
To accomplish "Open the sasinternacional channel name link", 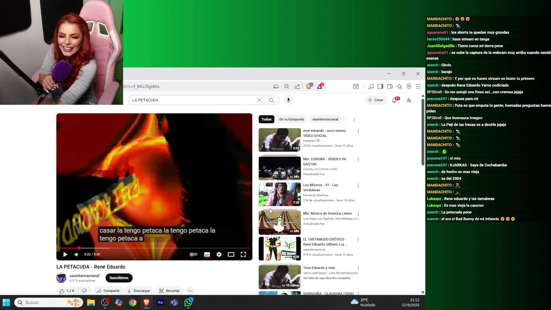I will 84,276.
